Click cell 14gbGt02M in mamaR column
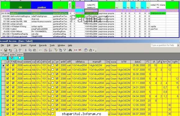 point(97,66)
